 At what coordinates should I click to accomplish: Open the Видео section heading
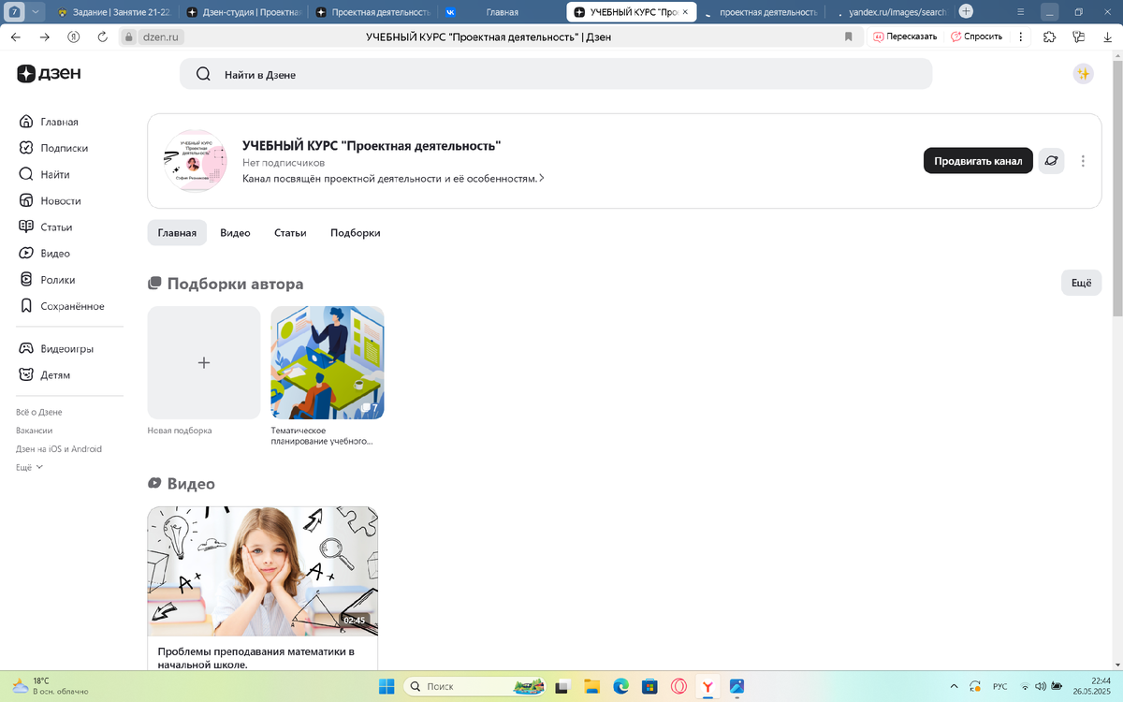182,484
